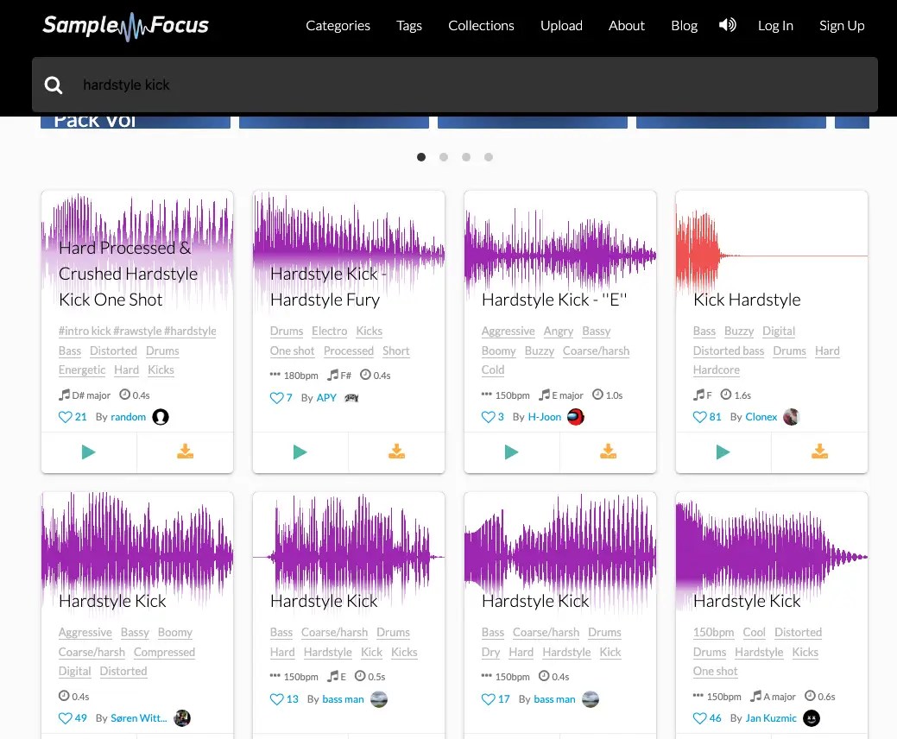Open the search magnifier icon

[x=54, y=85]
